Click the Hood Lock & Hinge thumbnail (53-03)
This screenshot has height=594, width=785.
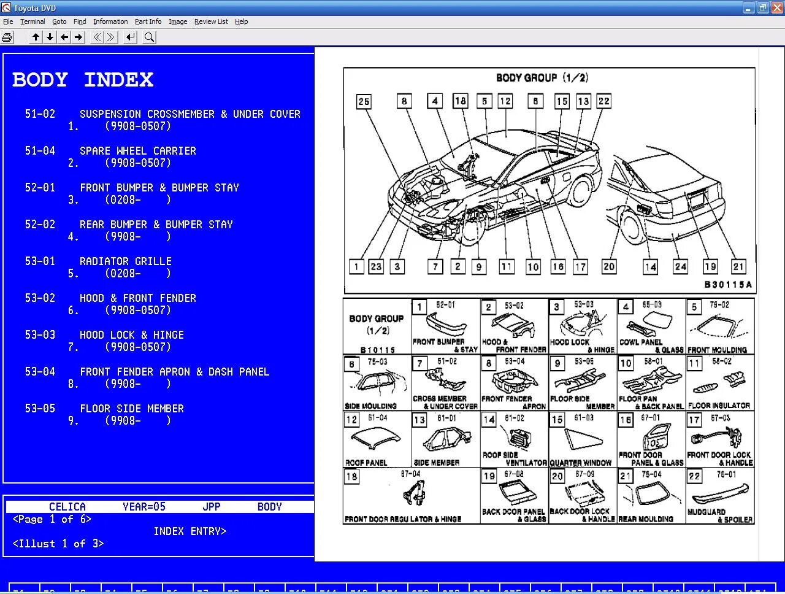pos(583,326)
